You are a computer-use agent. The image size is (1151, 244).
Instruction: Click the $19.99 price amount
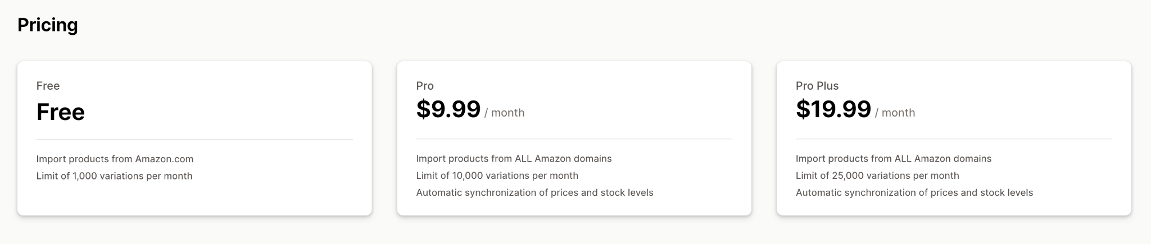click(833, 109)
